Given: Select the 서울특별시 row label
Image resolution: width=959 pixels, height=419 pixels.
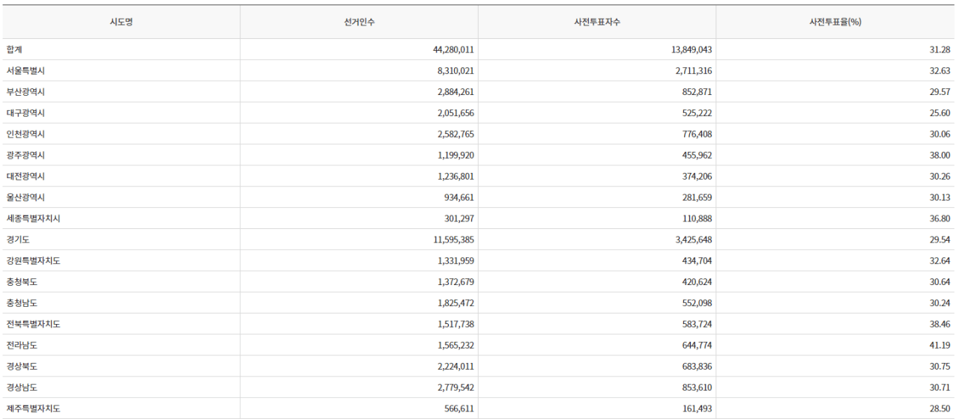Looking at the screenshot, I should [26, 70].
